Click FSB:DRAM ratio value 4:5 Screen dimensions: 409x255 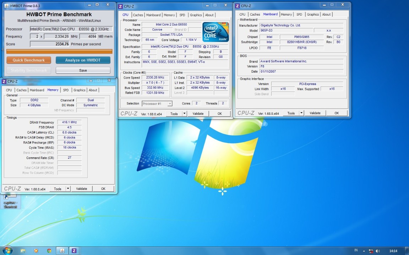69,127
